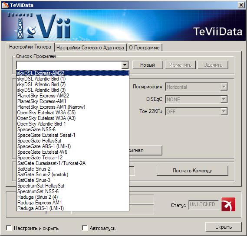This screenshot has height=236, width=247.
Task: Select skyDSL Atlantic Bird (1) profile
Action: click(x=72, y=79)
